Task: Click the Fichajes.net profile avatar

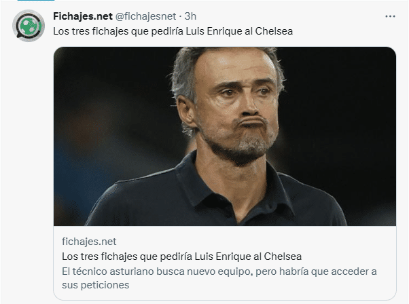Action: click(x=29, y=27)
